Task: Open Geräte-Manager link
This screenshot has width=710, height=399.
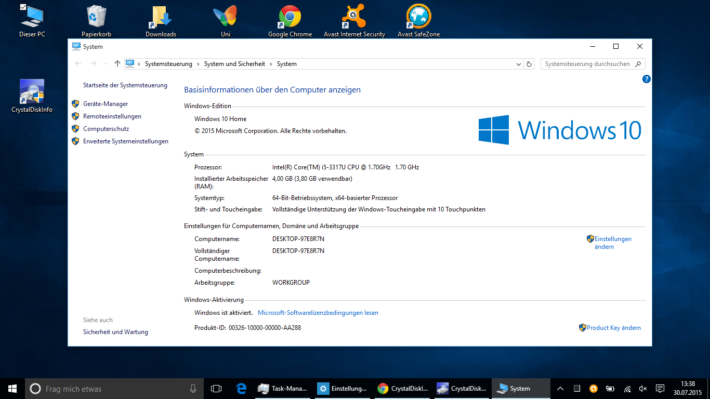Action: click(106, 104)
